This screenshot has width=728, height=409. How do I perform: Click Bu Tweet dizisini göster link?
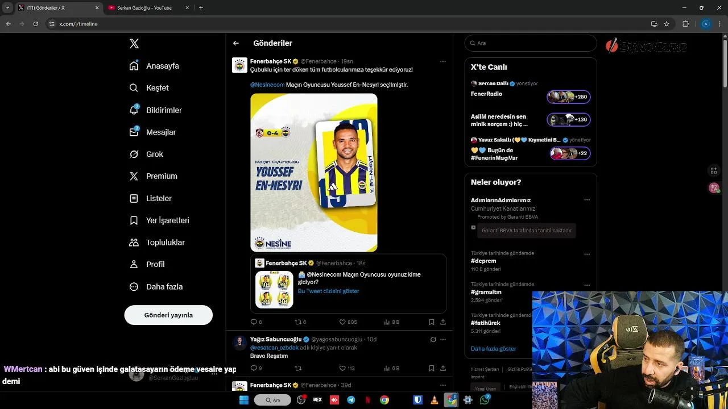click(x=328, y=291)
